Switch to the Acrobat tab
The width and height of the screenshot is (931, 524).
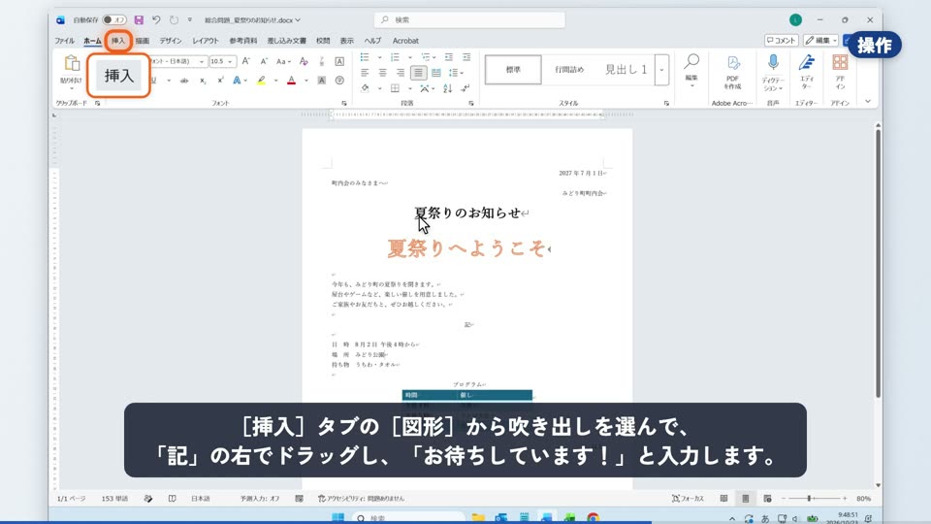405,41
